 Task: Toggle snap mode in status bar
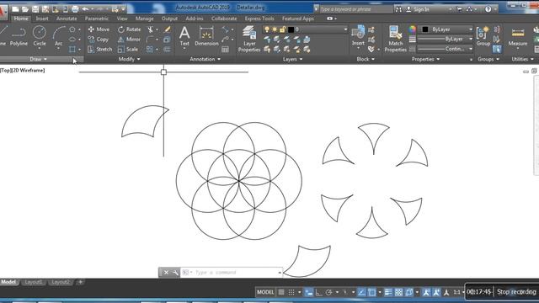pos(291,292)
